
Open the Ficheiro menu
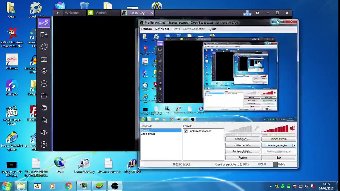point(146,29)
